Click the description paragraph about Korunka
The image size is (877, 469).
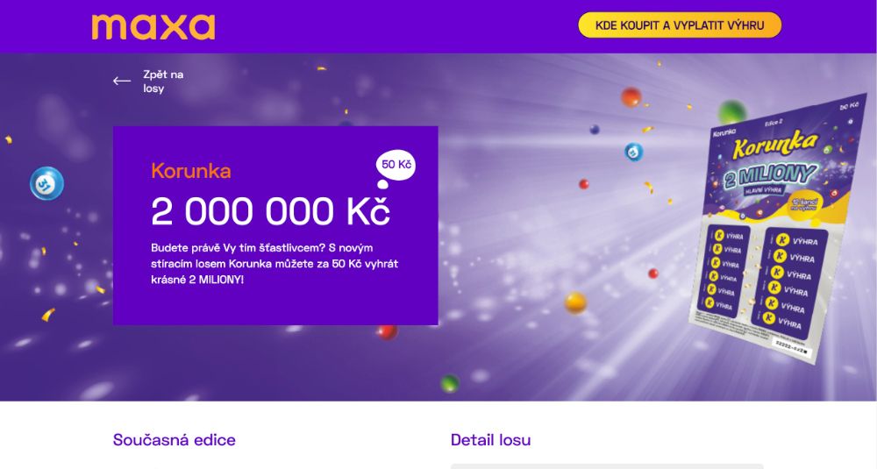click(275, 264)
